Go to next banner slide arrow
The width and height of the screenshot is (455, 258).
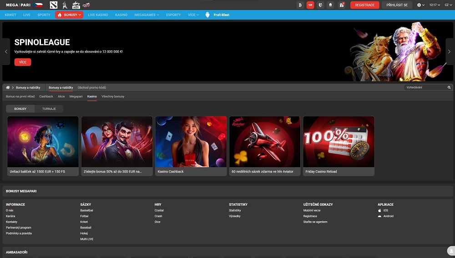[x=449, y=51]
